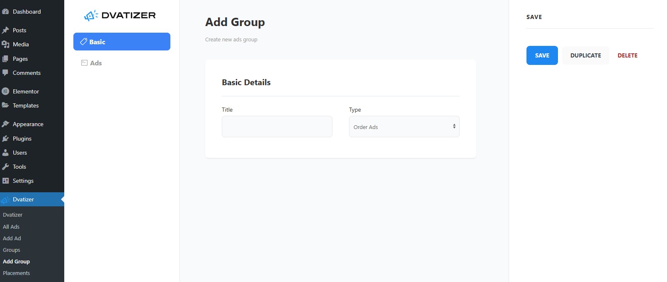The image size is (667, 282).
Task: Click the blue SAVE button
Action: (542, 55)
